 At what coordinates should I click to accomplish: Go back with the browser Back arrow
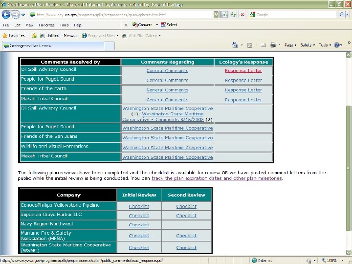(6, 15)
